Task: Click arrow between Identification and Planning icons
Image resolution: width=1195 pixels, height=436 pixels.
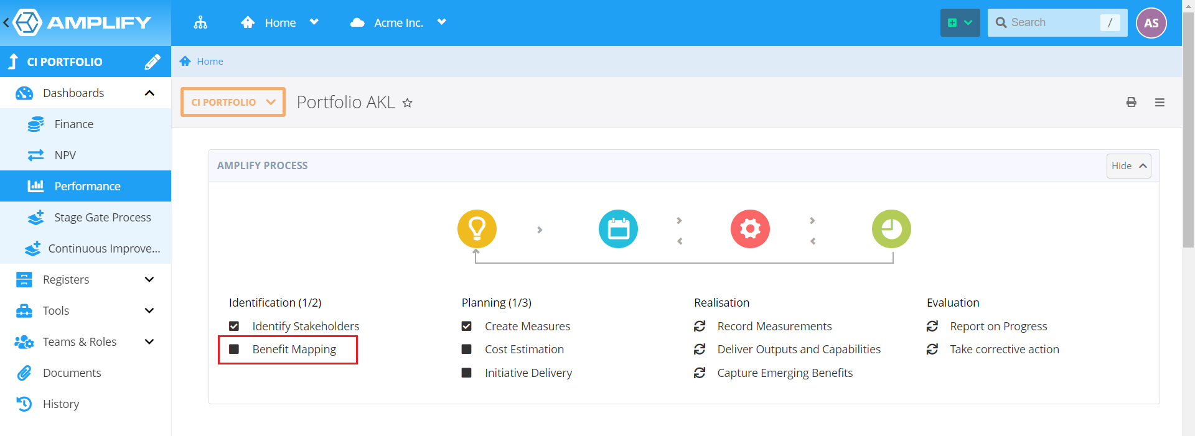Action: (x=540, y=230)
